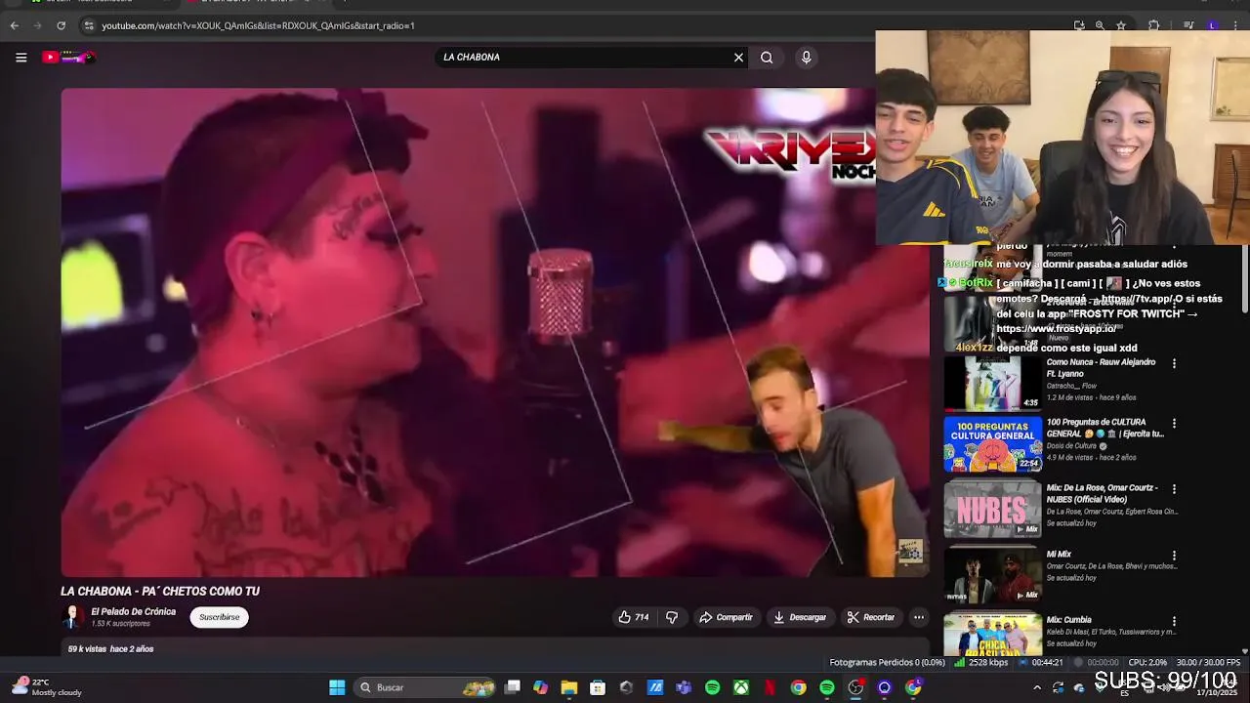Go back with browser back arrow

point(14,25)
